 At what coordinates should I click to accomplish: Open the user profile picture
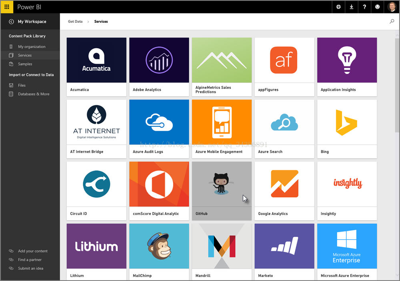[392, 7]
